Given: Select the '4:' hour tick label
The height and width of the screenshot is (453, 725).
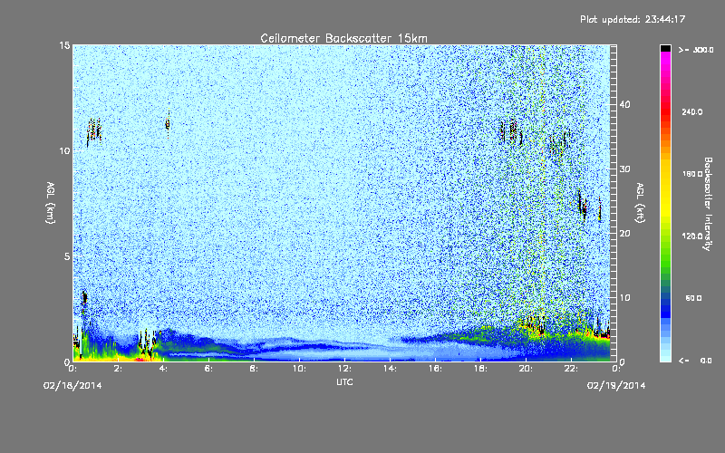Looking at the screenshot, I should pos(164,369).
